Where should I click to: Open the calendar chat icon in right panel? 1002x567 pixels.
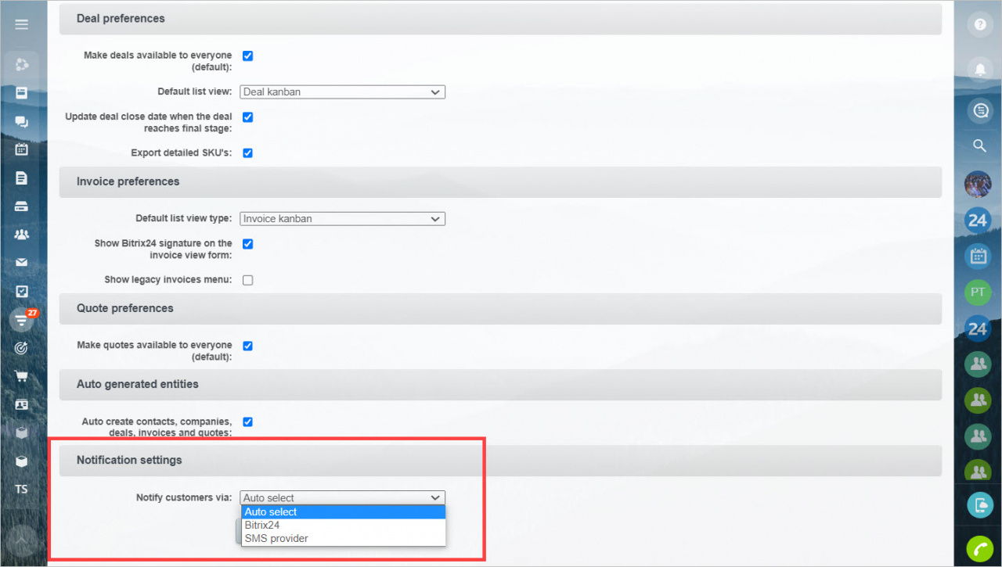click(978, 256)
